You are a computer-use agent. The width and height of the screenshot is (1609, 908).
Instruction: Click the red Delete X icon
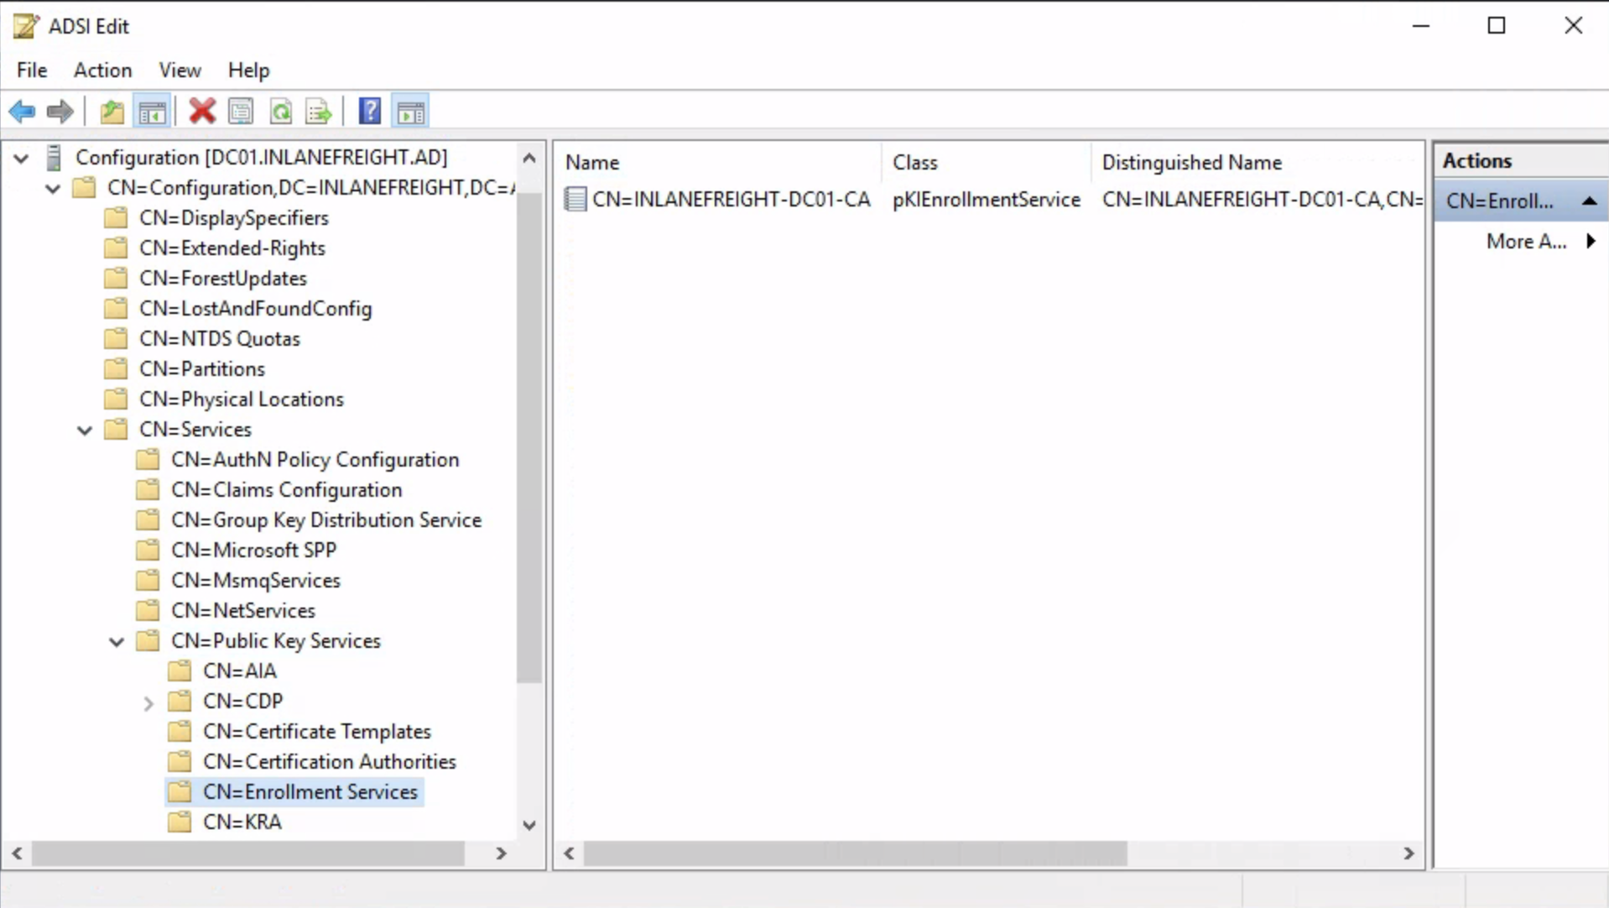[x=201, y=112]
